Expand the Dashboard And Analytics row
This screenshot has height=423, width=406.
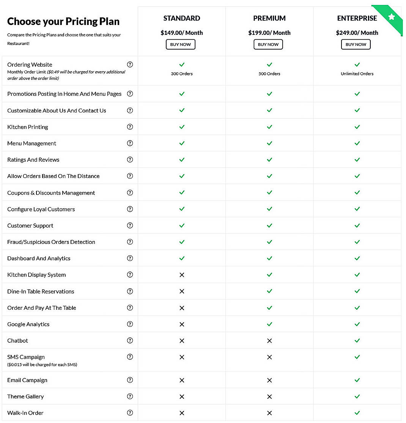(39, 258)
